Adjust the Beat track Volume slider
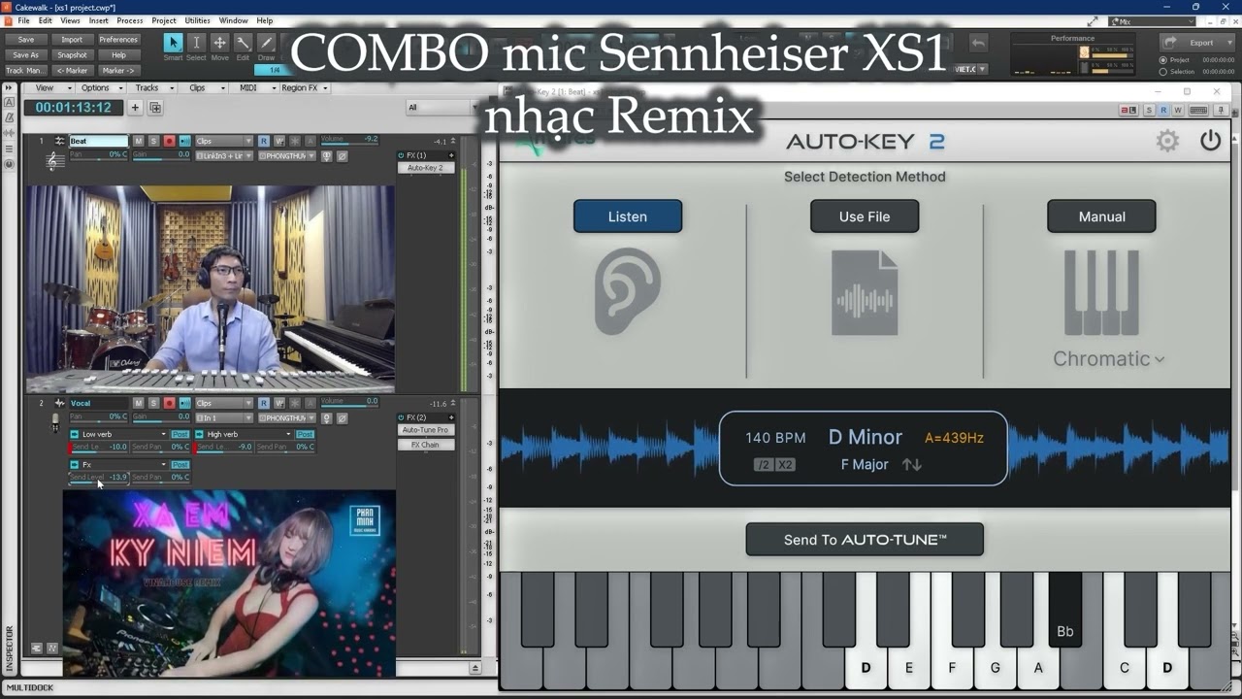This screenshot has height=699, width=1242. click(x=349, y=140)
